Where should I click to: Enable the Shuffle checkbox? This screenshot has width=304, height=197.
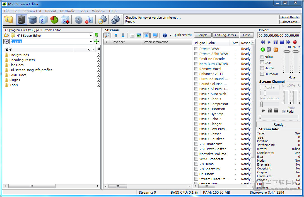[x=262, y=68]
